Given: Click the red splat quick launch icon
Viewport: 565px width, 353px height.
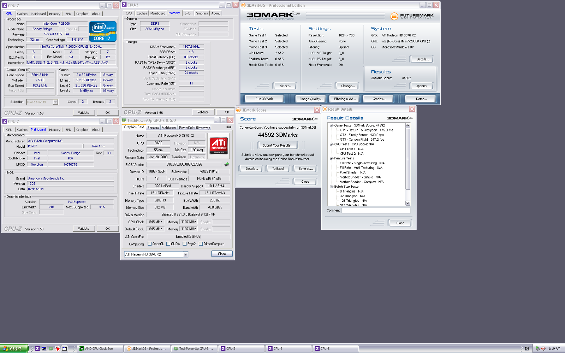Looking at the screenshot, I should [58, 348].
